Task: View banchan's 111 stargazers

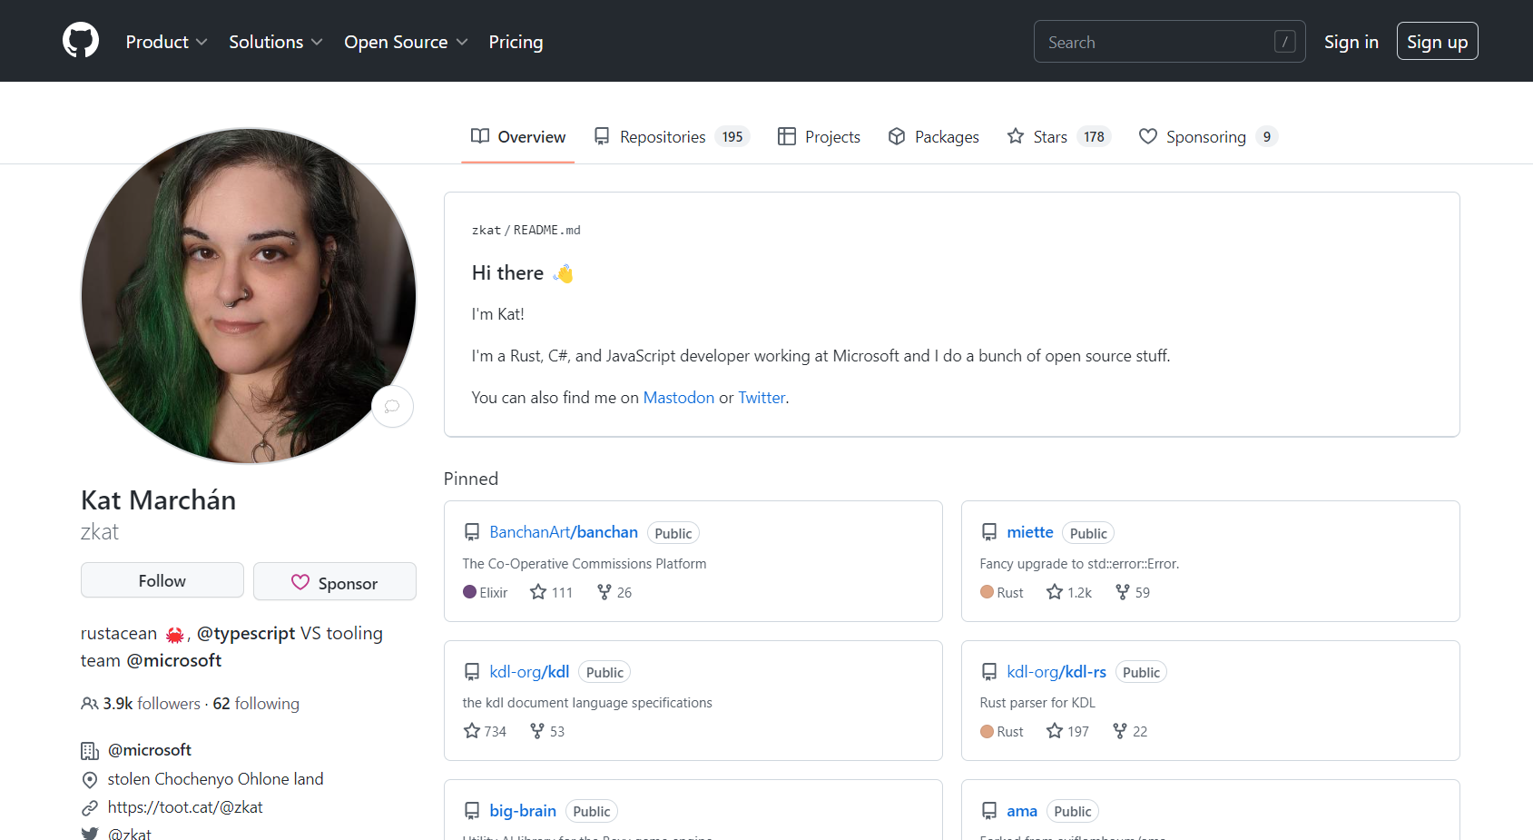Action: (551, 592)
